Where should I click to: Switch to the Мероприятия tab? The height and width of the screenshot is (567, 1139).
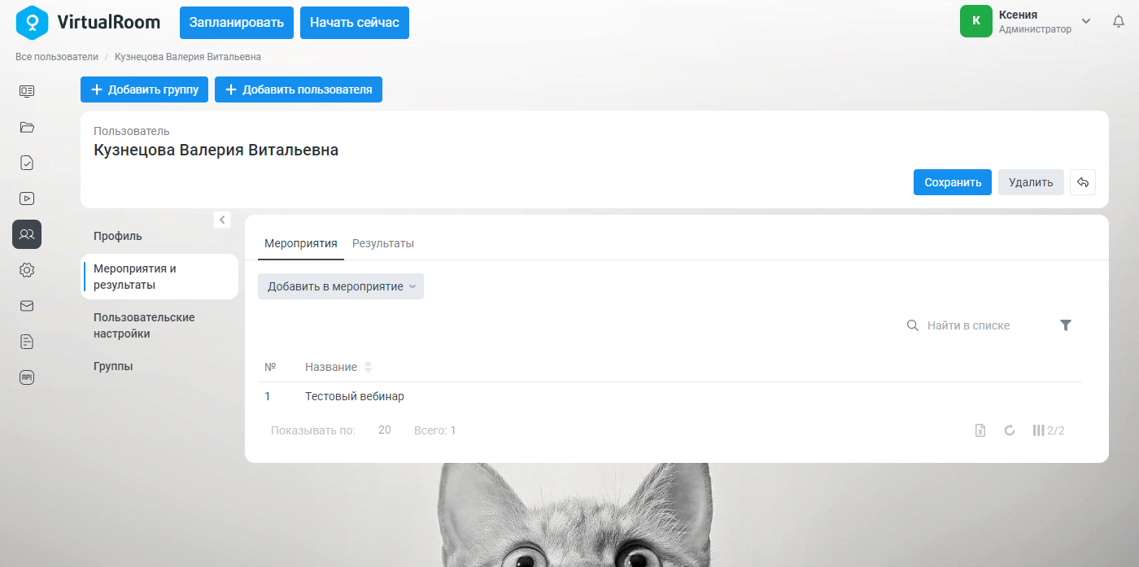tap(301, 243)
